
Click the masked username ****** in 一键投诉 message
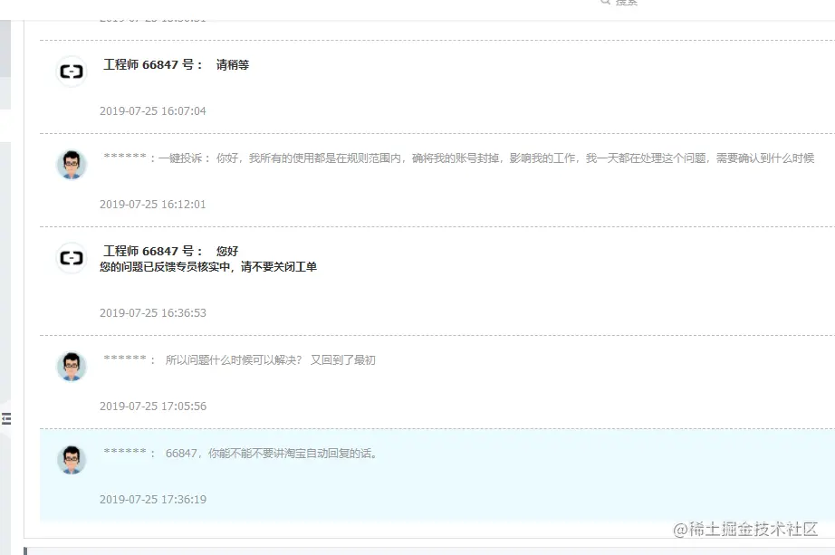125,156
